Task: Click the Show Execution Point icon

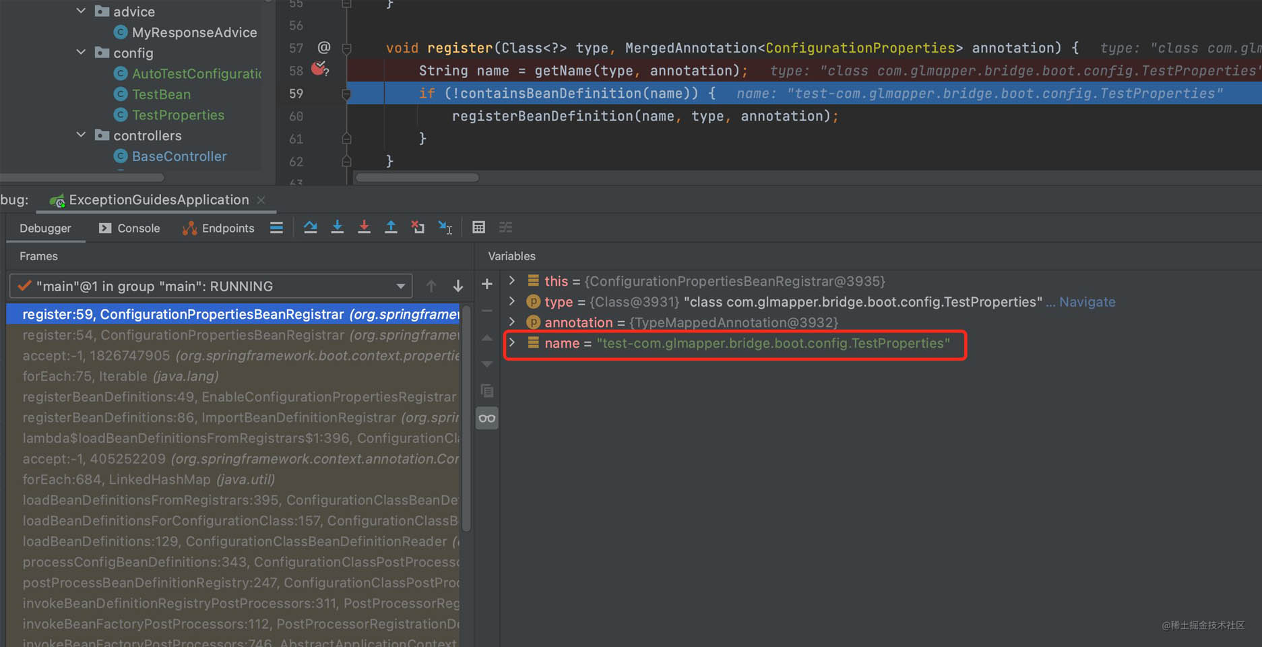Action: (x=276, y=228)
